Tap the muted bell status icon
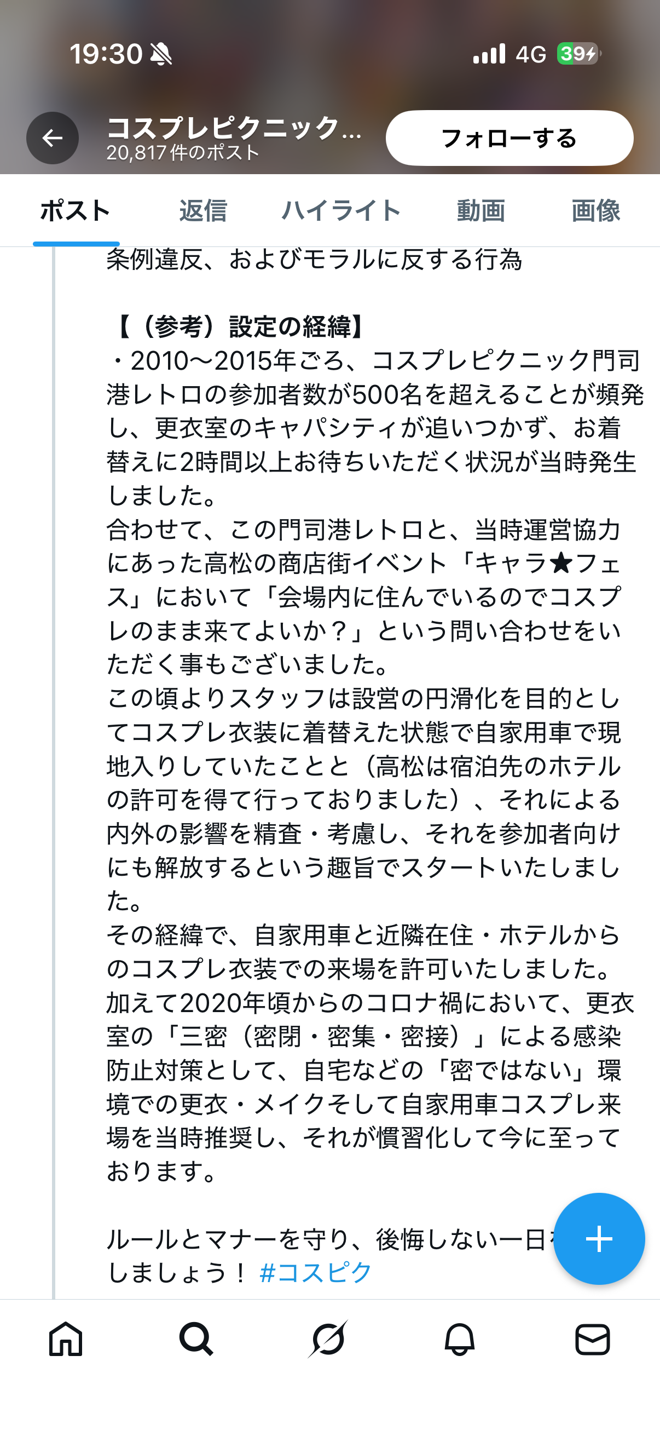The height and width of the screenshot is (1436, 660). click(x=161, y=54)
